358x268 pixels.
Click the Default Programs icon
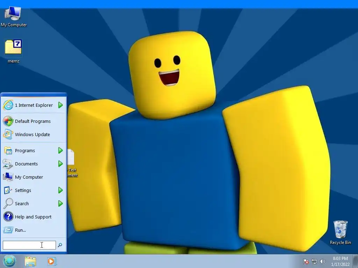coord(8,121)
